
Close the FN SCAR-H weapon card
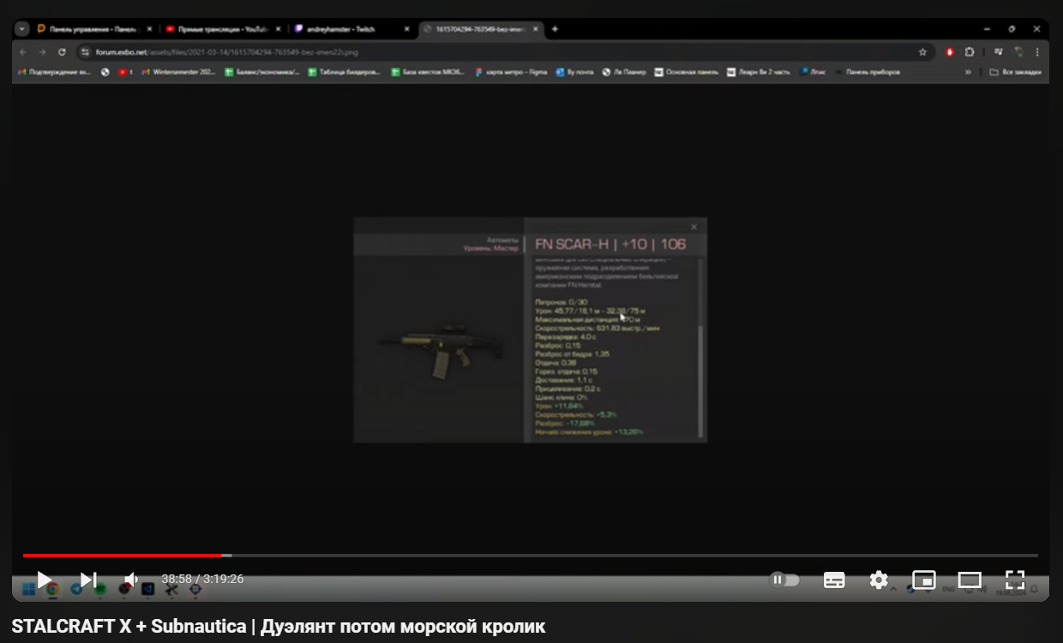tap(694, 227)
